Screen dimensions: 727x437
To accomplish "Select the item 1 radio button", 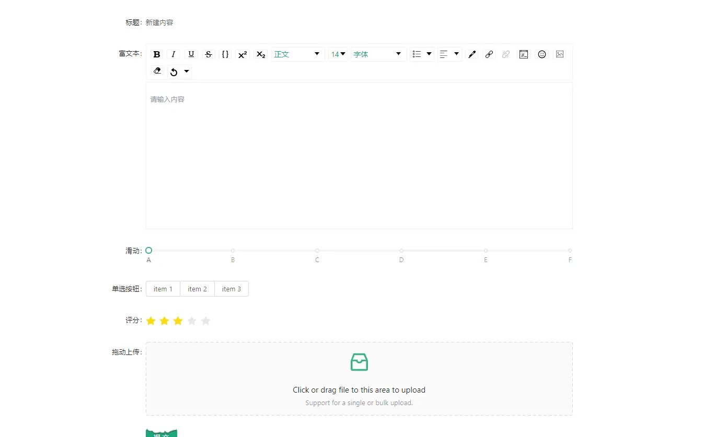I will (163, 289).
